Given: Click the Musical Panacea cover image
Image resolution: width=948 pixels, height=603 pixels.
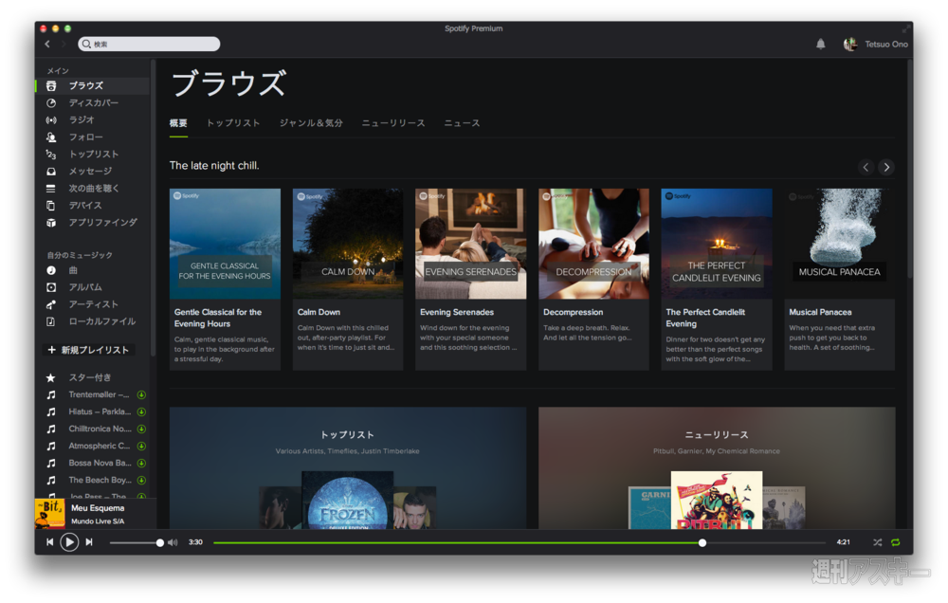Looking at the screenshot, I should (839, 244).
